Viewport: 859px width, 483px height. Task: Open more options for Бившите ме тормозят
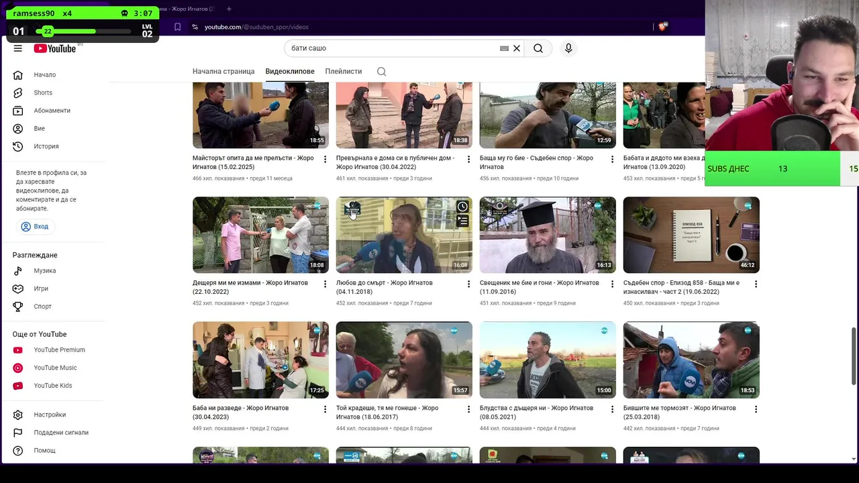[756, 409]
